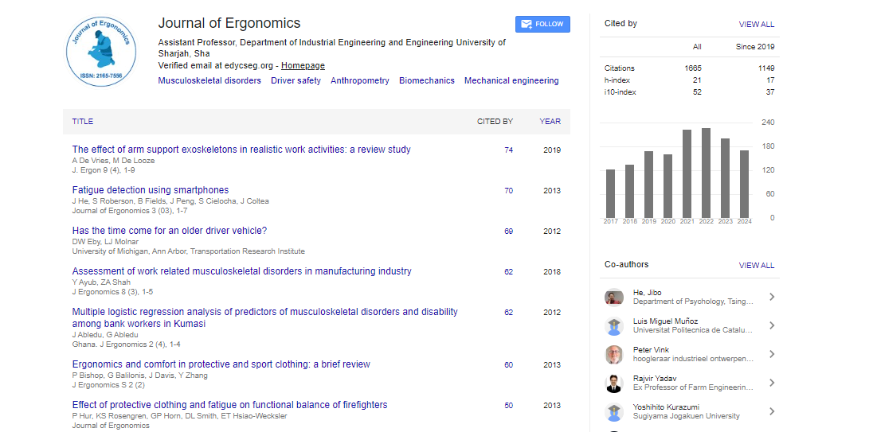
Task: Sort articles by Year column
Action: (x=550, y=122)
